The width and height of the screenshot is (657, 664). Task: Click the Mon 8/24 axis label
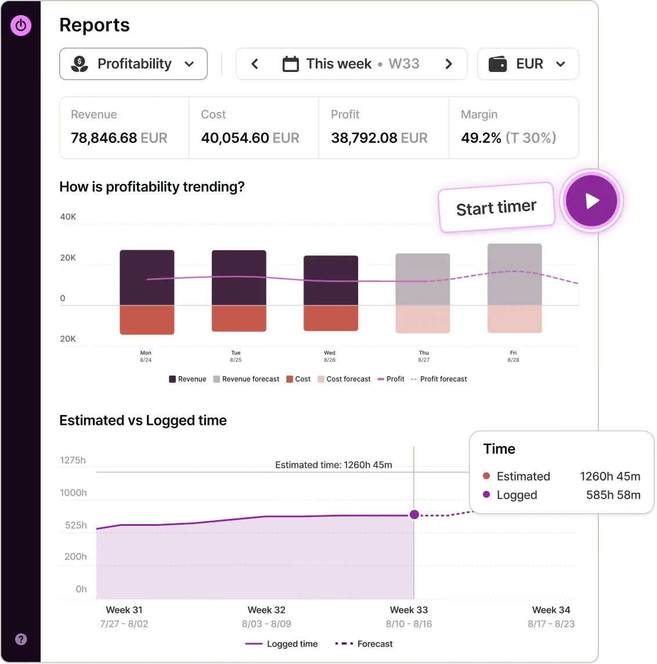point(146,356)
